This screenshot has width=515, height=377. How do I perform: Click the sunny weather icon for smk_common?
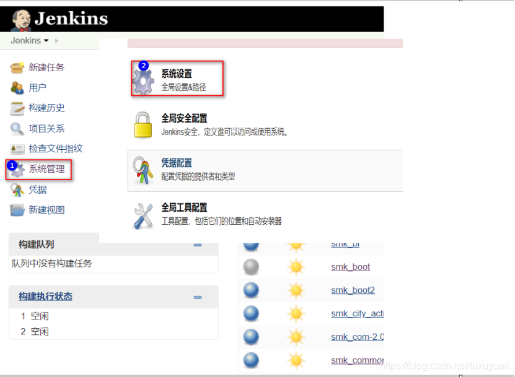click(x=296, y=360)
